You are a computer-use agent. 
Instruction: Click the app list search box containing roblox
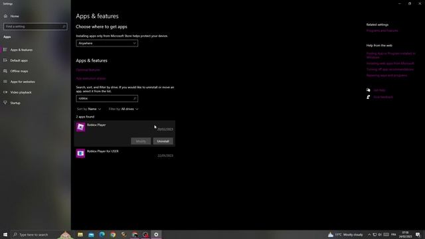tap(107, 98)
